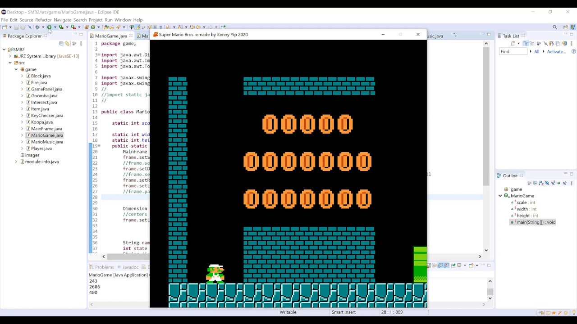Click the Find field in Task List
This screenshot has width=577, height=324.
513,51
